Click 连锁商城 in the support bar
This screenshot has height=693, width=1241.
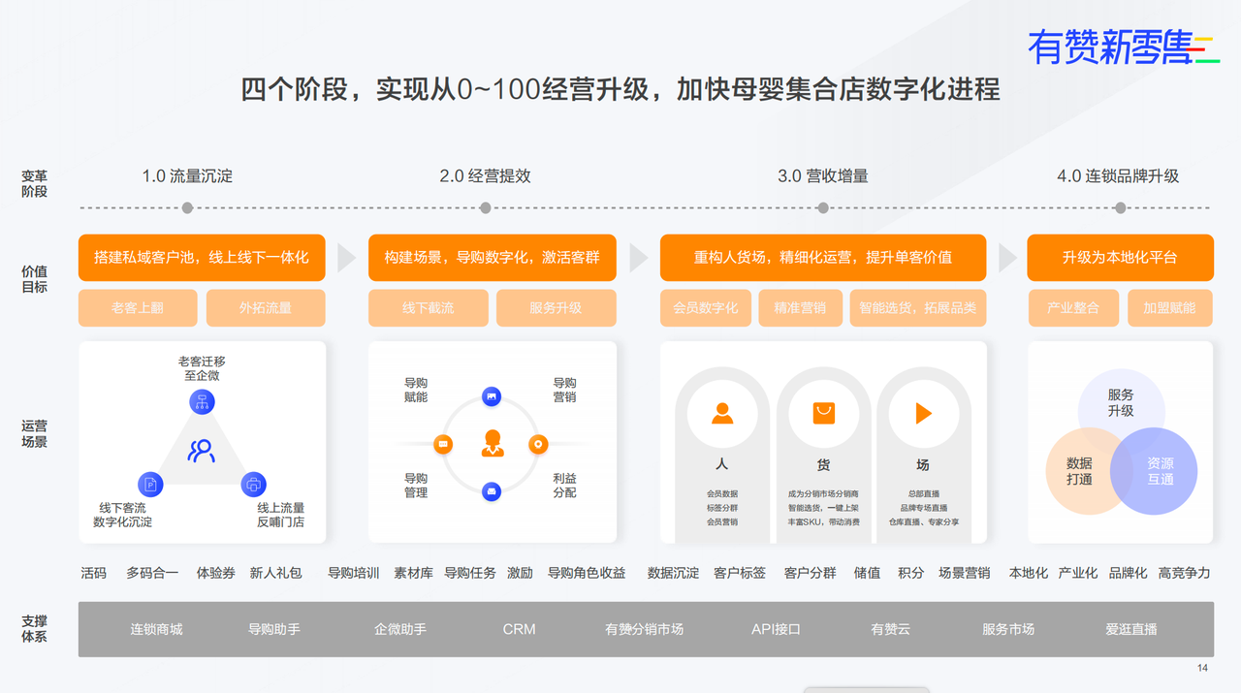(x=156, y=629)
